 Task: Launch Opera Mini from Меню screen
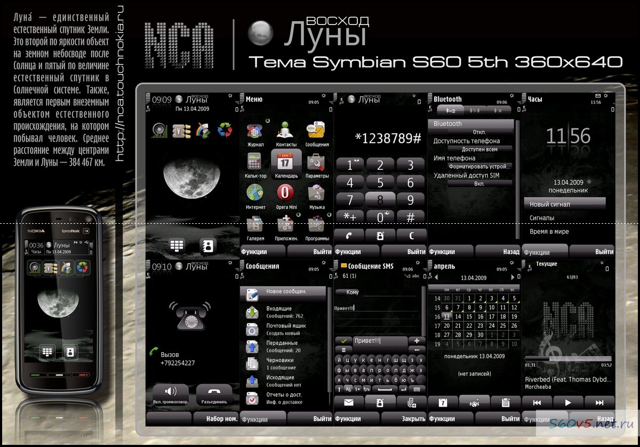click(x=286, y=193)
